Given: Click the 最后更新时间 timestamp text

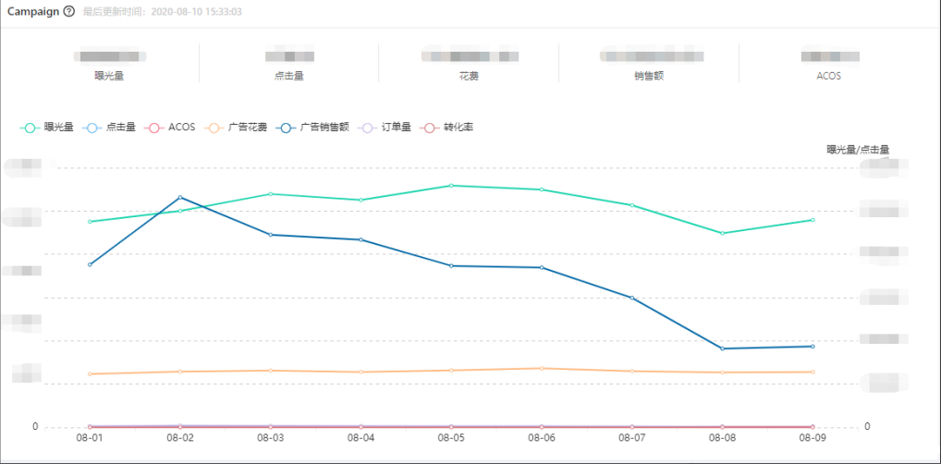Looking at the screenshot, I should [x=163, y=12].
